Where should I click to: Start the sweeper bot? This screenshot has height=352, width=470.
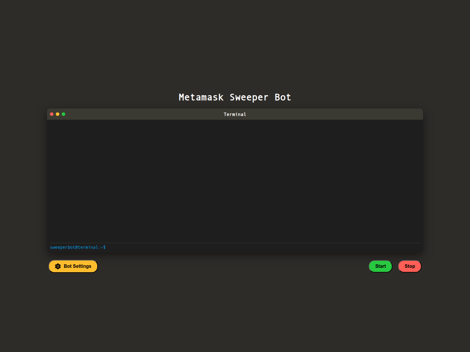coord(380,266)
